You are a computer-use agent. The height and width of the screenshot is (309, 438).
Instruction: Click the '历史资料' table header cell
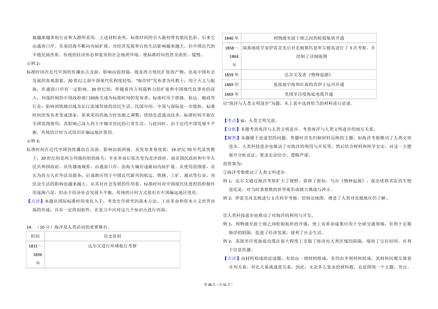coord(112,236)
